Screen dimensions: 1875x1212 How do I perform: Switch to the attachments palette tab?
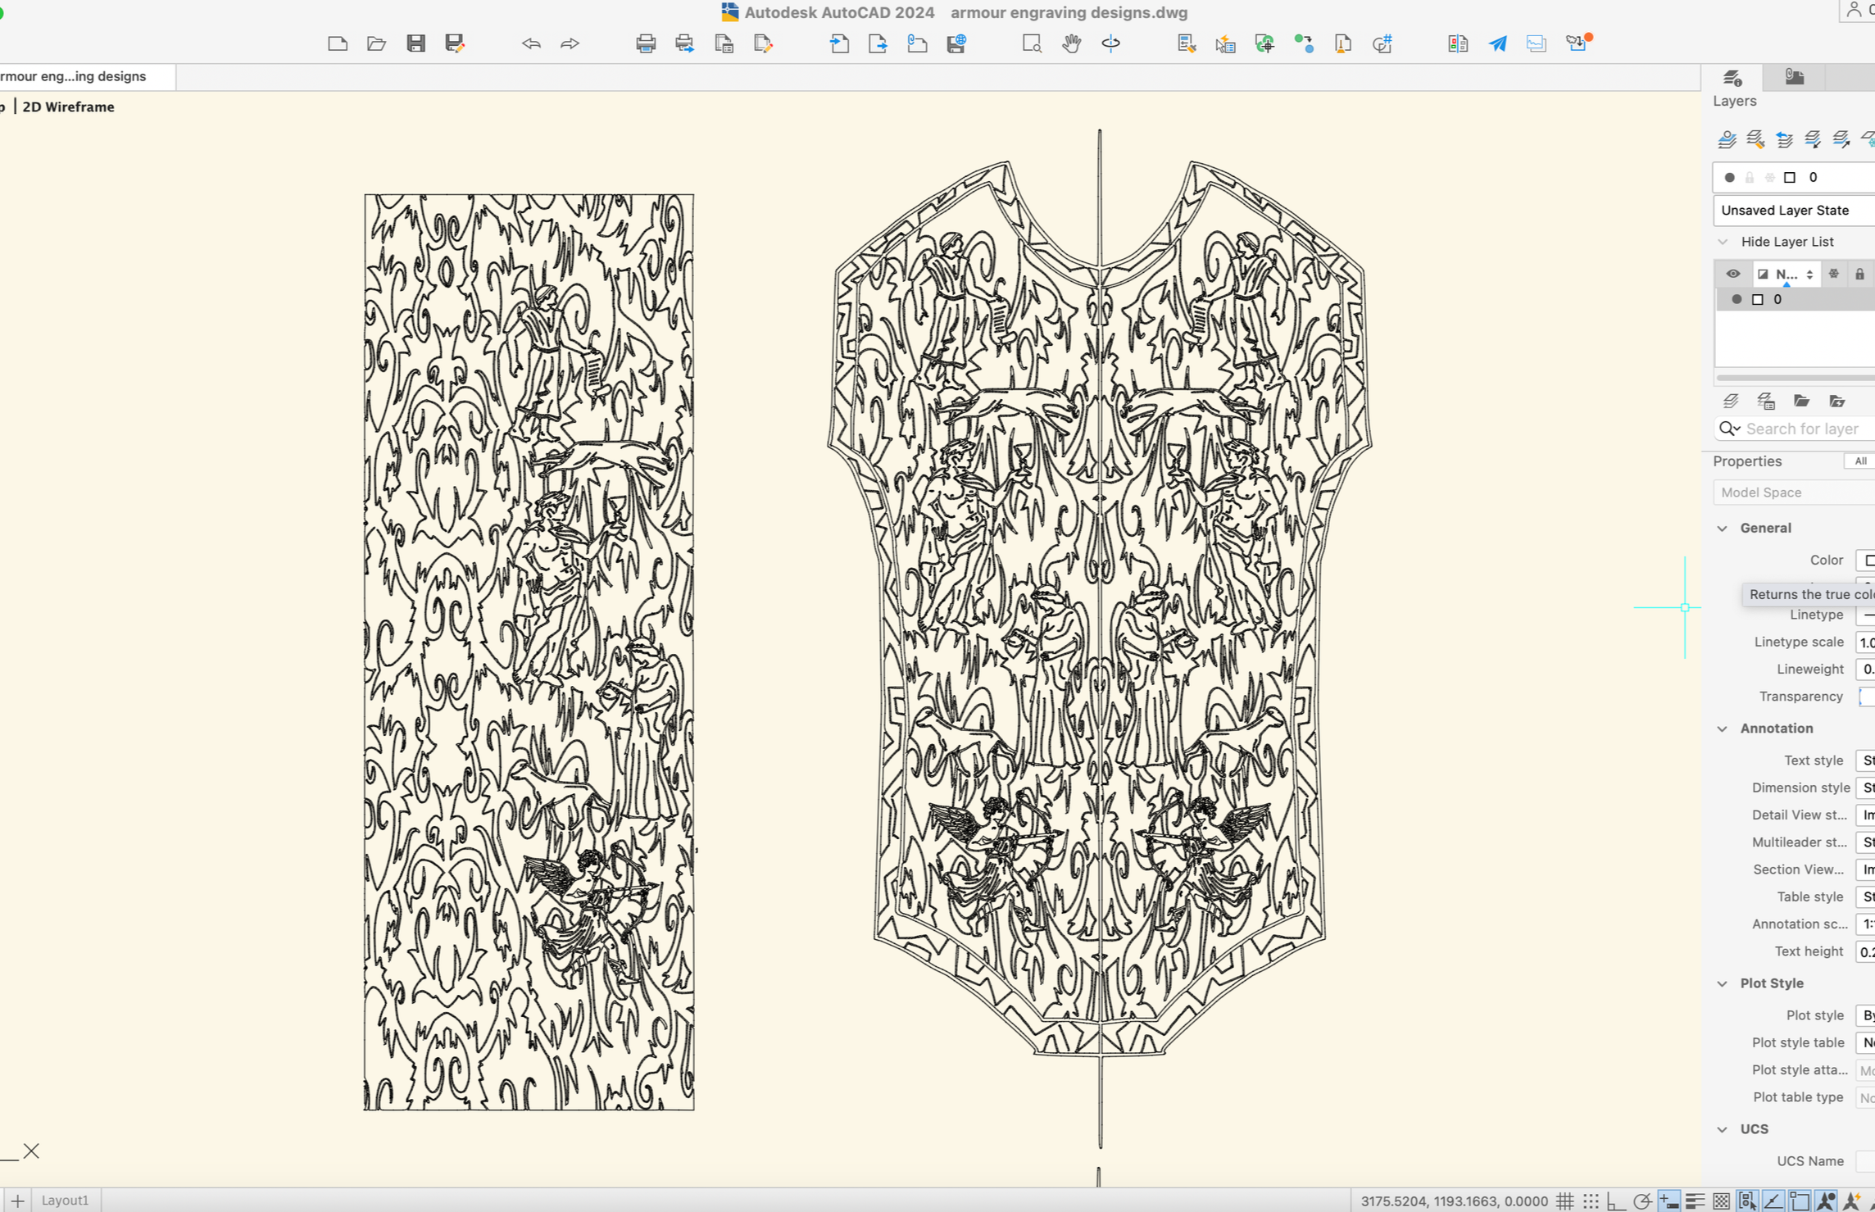1795,78
